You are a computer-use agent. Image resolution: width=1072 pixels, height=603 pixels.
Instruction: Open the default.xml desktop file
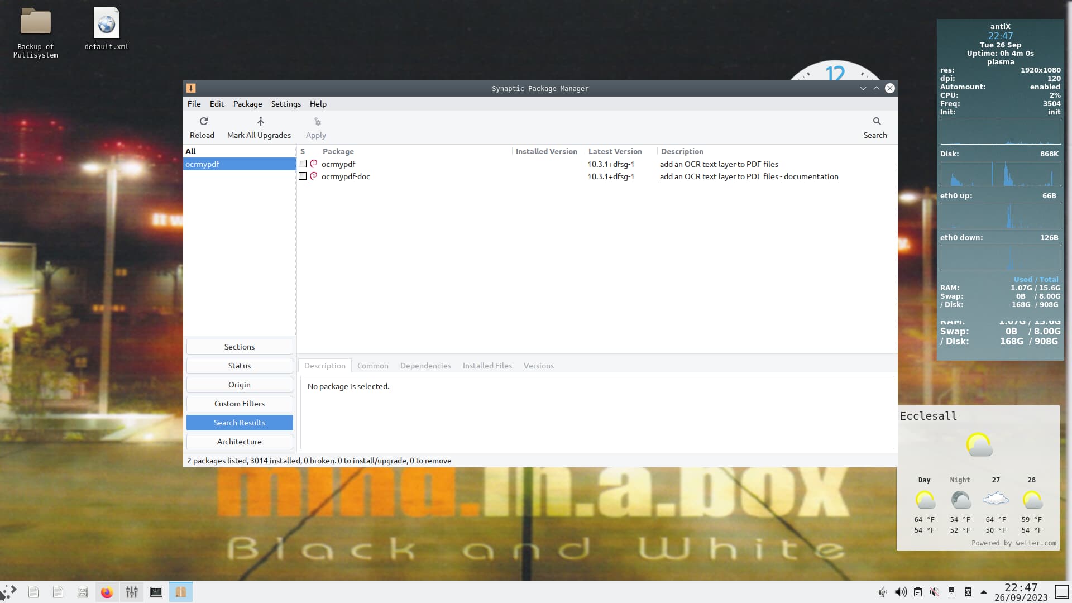pyautogui.click(x=107, y=28)
